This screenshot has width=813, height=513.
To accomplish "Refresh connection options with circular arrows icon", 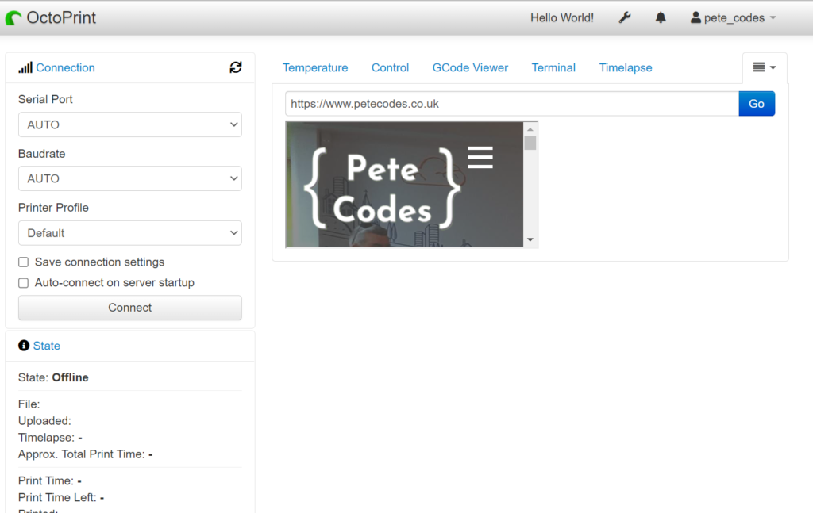I will point(235,67).
